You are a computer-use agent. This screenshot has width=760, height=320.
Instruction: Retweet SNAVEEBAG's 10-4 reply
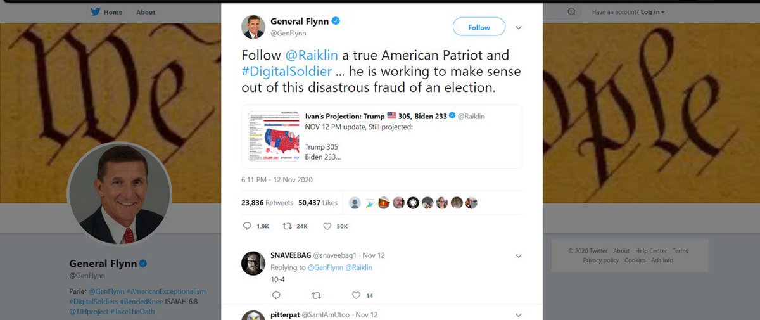click(317, 295)
